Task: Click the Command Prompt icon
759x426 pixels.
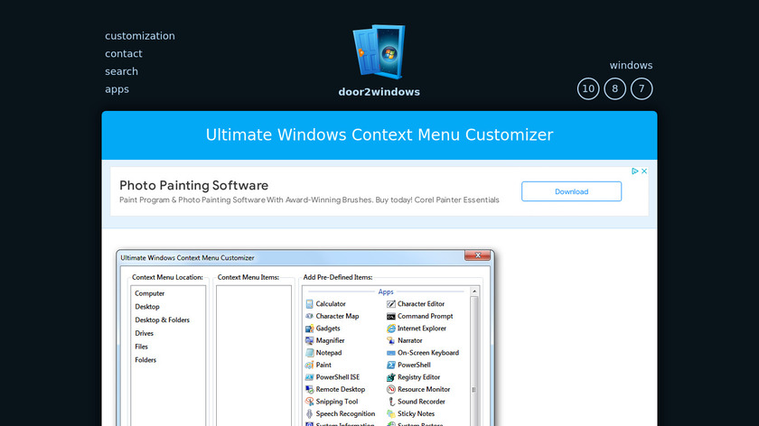Action: 390,317
